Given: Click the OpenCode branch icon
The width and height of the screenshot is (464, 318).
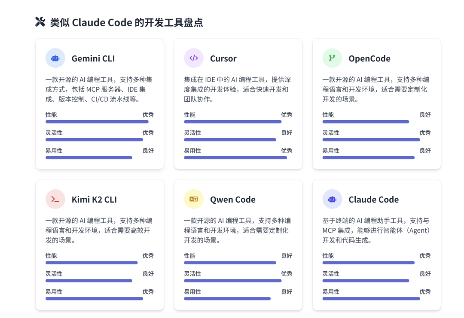Looking at the screenshot, I should point(332,58).
